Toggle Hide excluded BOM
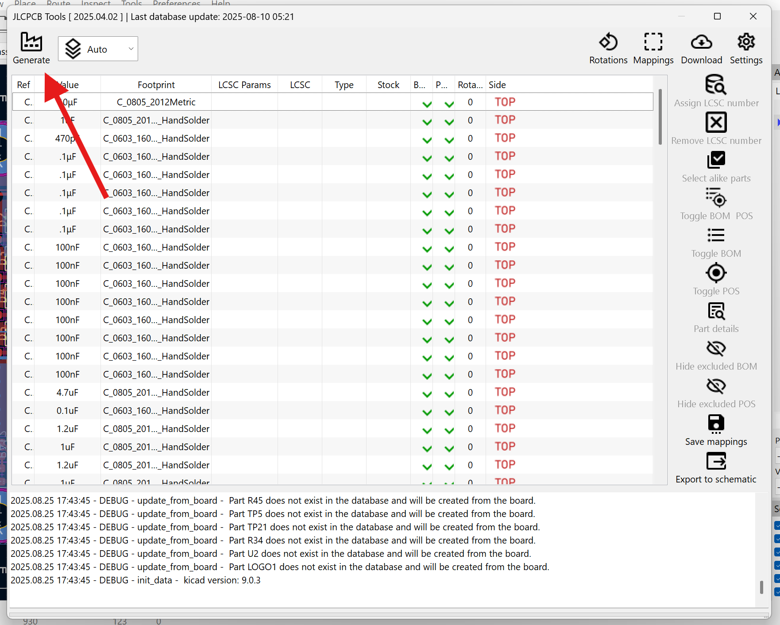The height and width of the screenshot is (625, 780). coord(716,349)
